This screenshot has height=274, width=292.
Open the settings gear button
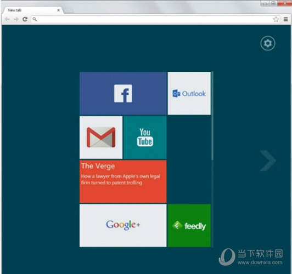(268, 43)
